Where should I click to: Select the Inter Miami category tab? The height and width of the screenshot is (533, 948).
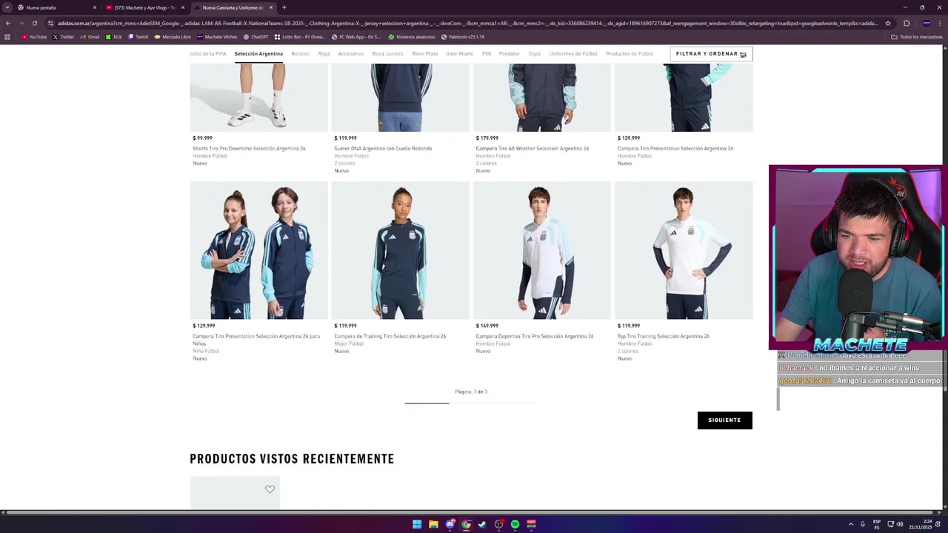[459, 53]
